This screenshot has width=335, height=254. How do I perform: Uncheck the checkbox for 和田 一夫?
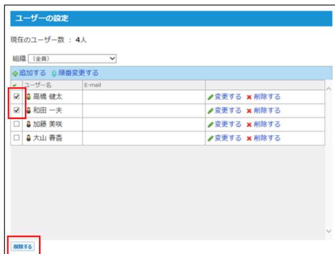coord(16,110)
